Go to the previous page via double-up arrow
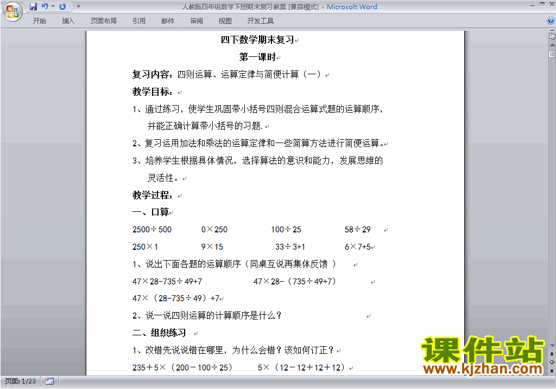This screenshot has width=556, height=389. point(552,354)
